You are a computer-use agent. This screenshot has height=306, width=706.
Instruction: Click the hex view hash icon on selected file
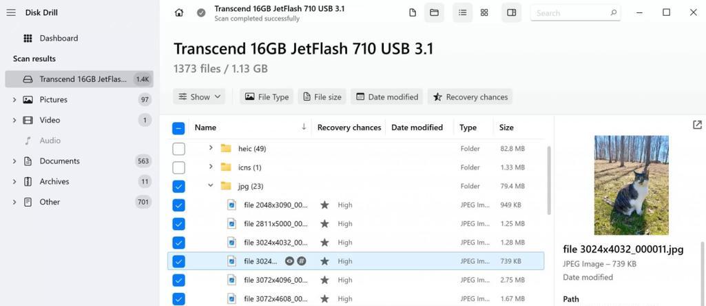point(301,261)
